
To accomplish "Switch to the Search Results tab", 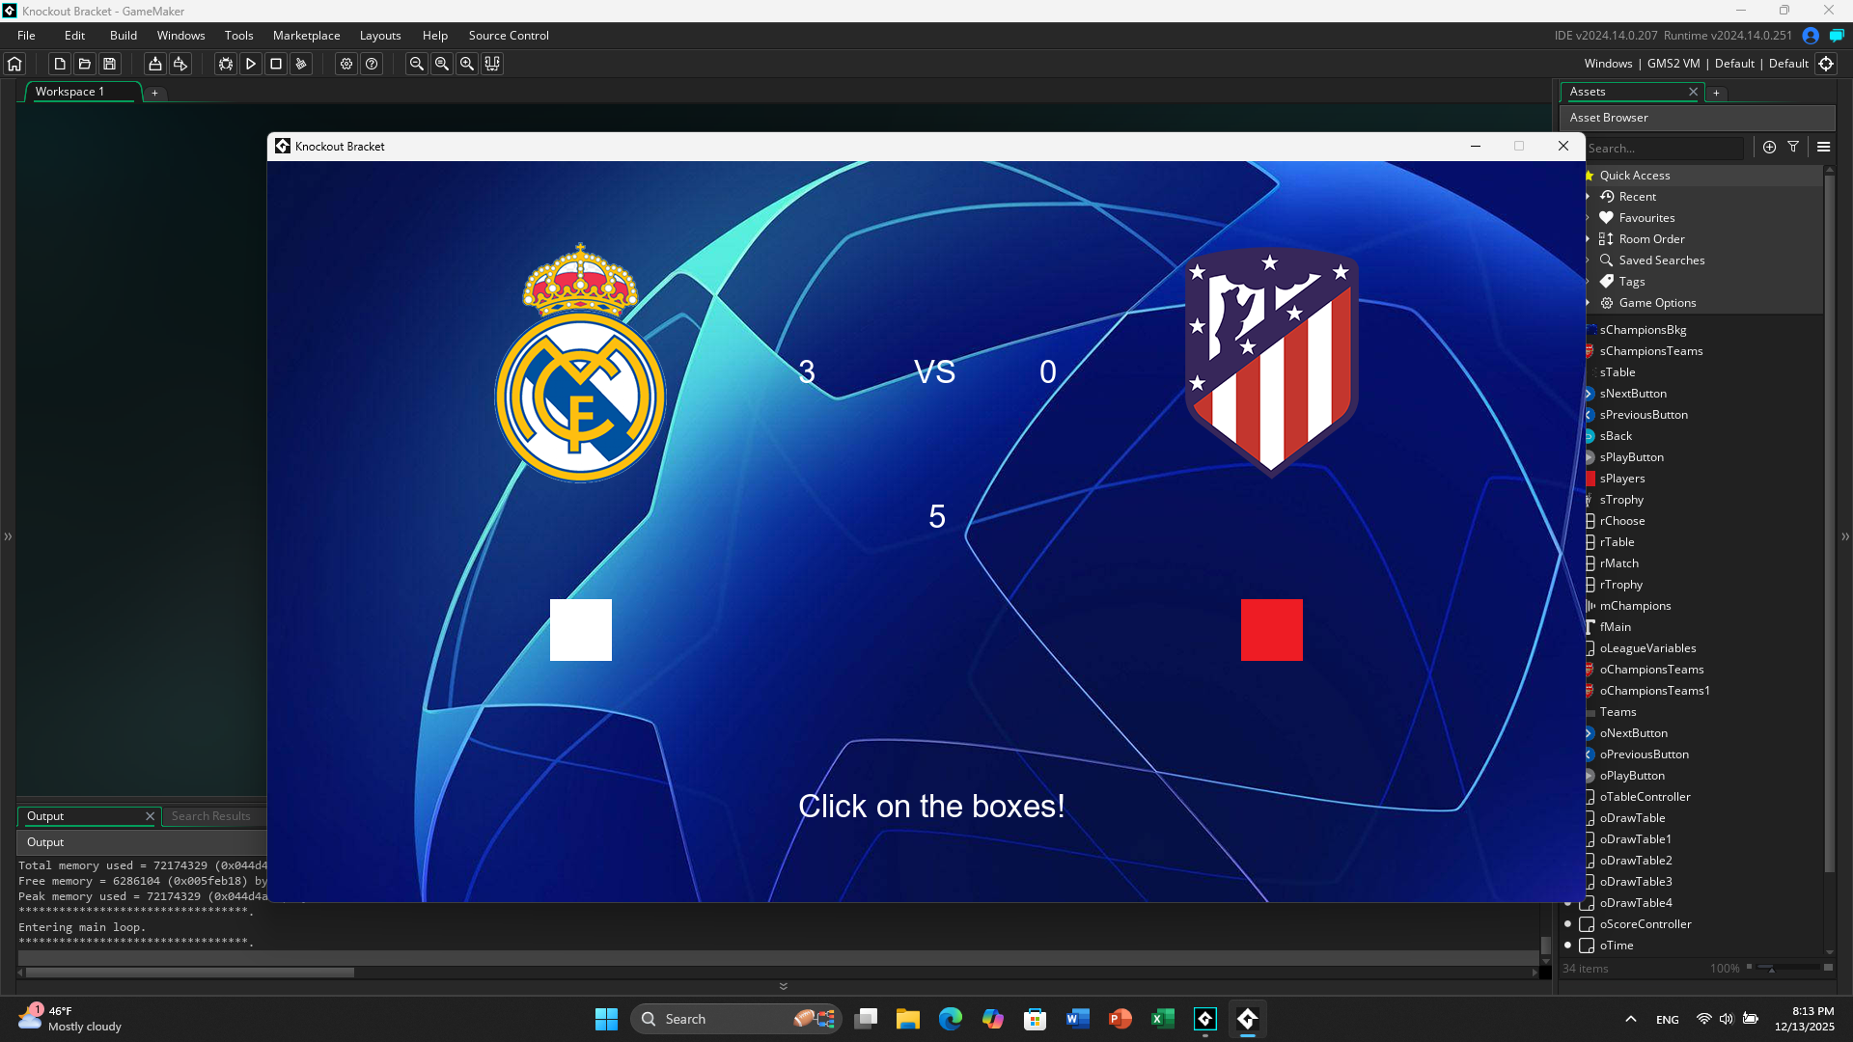I will (x=210, y=816).
